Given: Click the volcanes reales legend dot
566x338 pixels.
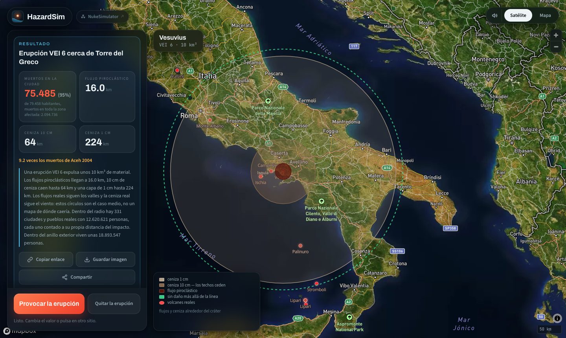Looking at the screenshot, I should pos(162,303).
